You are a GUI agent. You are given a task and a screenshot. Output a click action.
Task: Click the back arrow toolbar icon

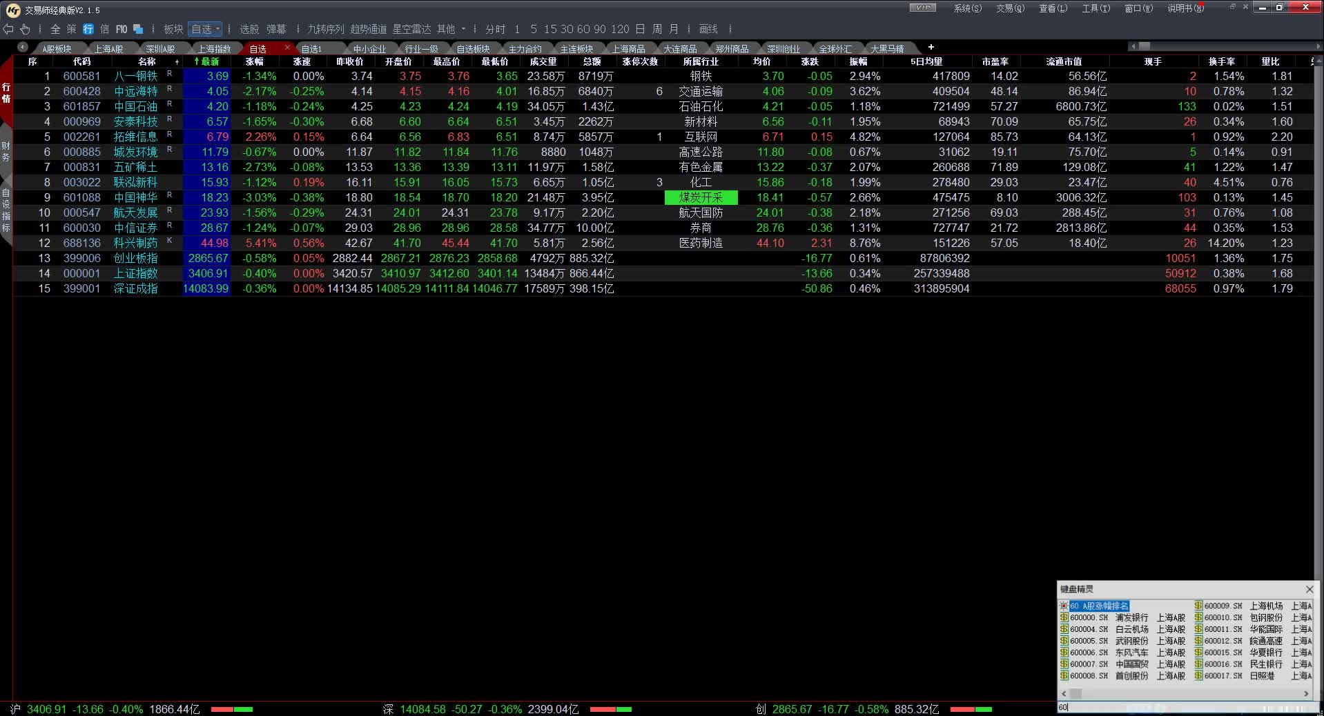[x=8, y=29]
